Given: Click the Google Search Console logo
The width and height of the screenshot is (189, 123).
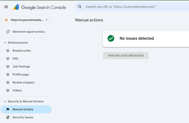Looking at the screenshot, I should (x=39, y=7).
